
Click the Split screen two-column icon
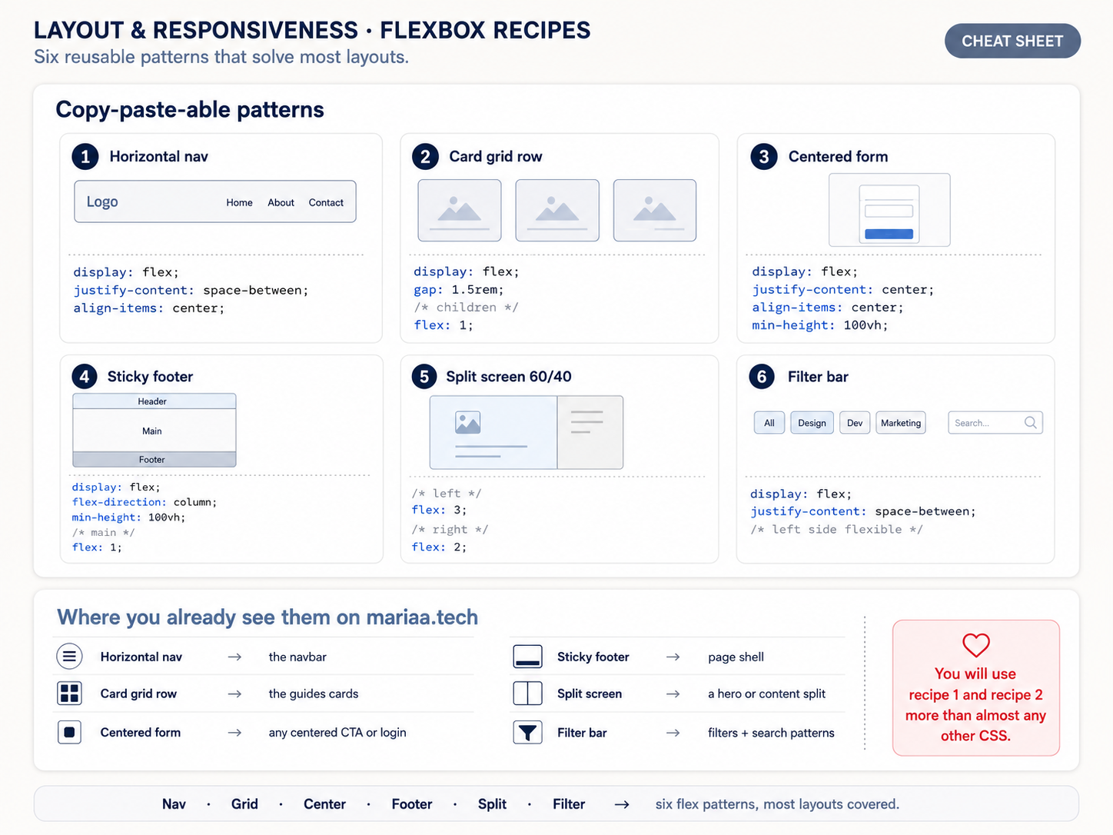527,694
